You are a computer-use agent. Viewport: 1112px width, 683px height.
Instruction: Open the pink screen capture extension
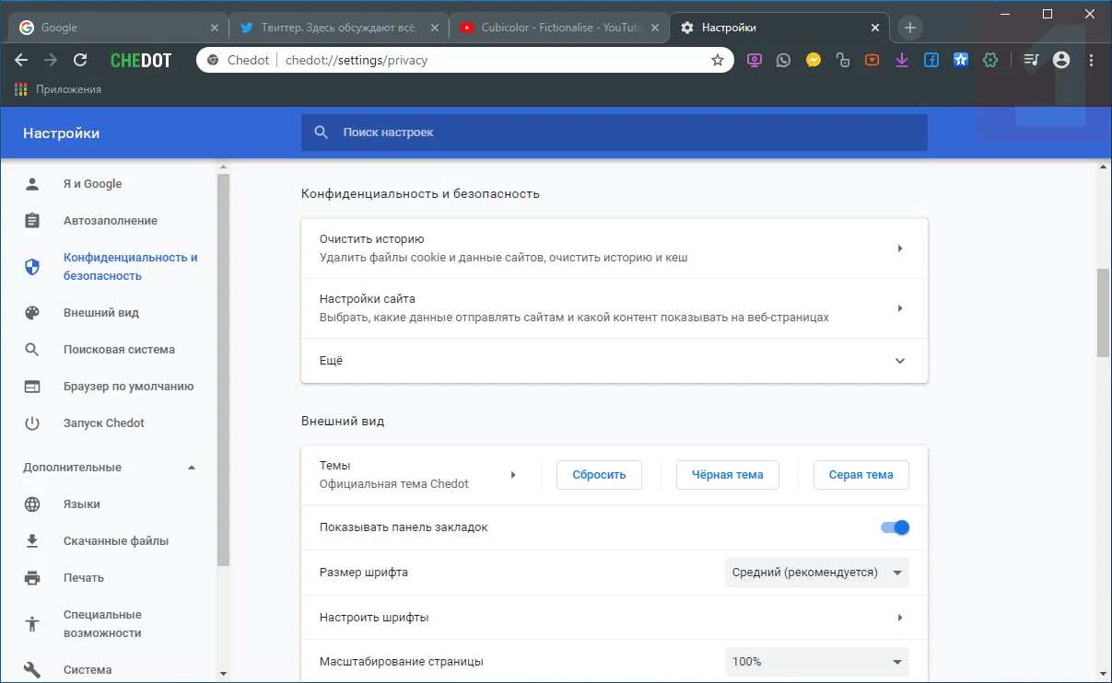click(x=755, y=60)
